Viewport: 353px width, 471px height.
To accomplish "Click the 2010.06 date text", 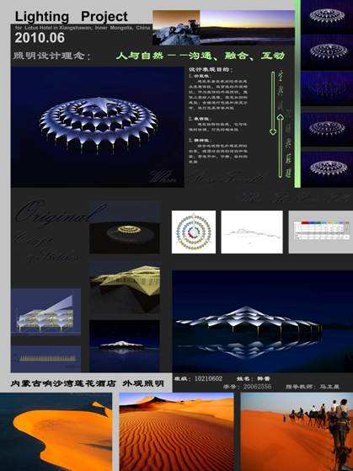I will 40,38.
